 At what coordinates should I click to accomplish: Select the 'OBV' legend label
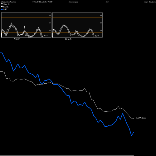pos(5,9)
